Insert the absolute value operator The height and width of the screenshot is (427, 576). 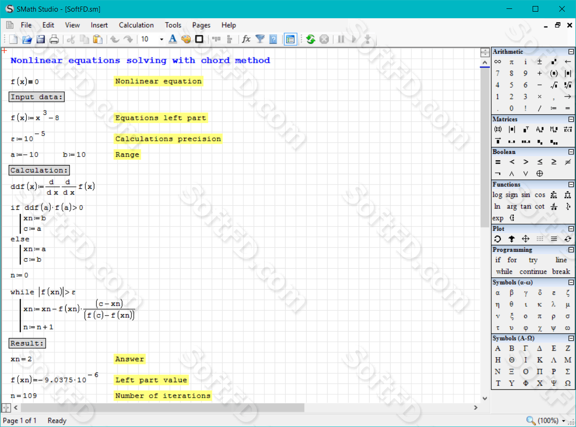(568, 73)
